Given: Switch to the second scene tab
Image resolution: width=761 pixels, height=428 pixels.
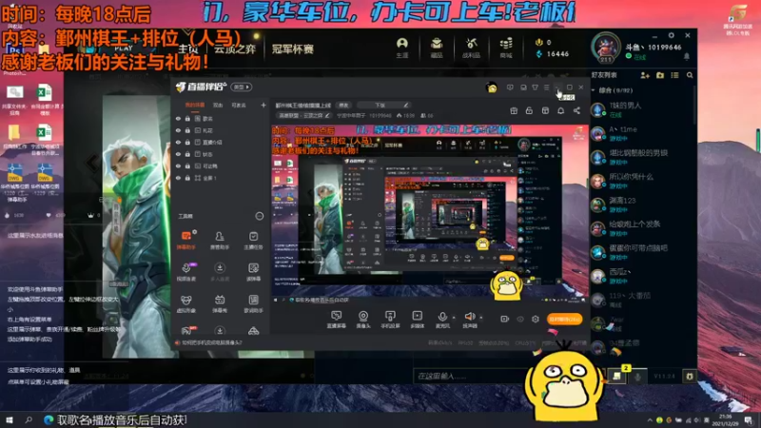Looking at the screenshot, I should coord(218,105).
